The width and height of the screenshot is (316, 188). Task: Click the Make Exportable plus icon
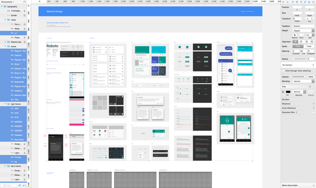[314, 186]
